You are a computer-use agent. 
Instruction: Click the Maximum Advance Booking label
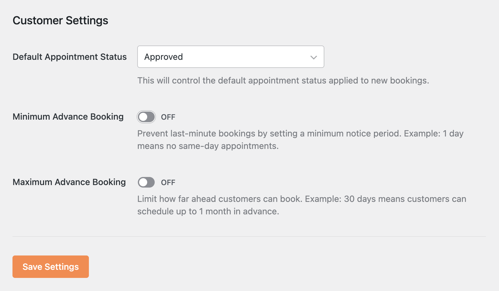69,182
